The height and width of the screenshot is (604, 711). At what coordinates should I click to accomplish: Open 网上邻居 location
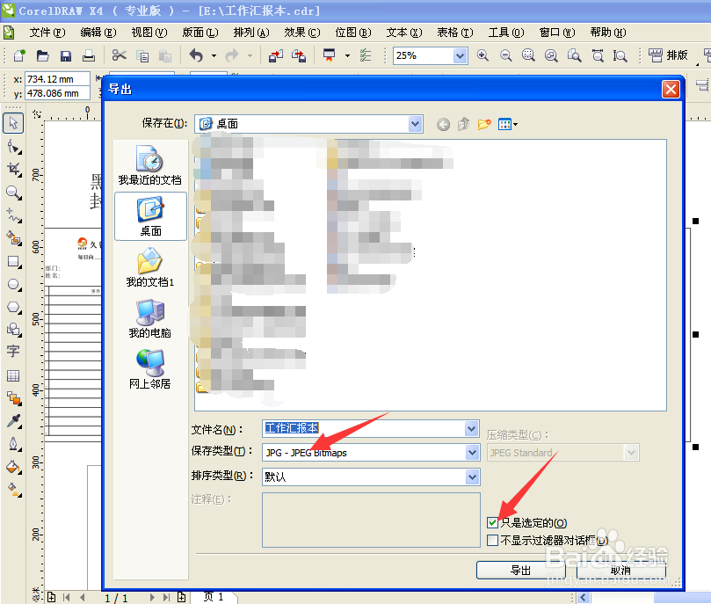(x=150, y=369)
